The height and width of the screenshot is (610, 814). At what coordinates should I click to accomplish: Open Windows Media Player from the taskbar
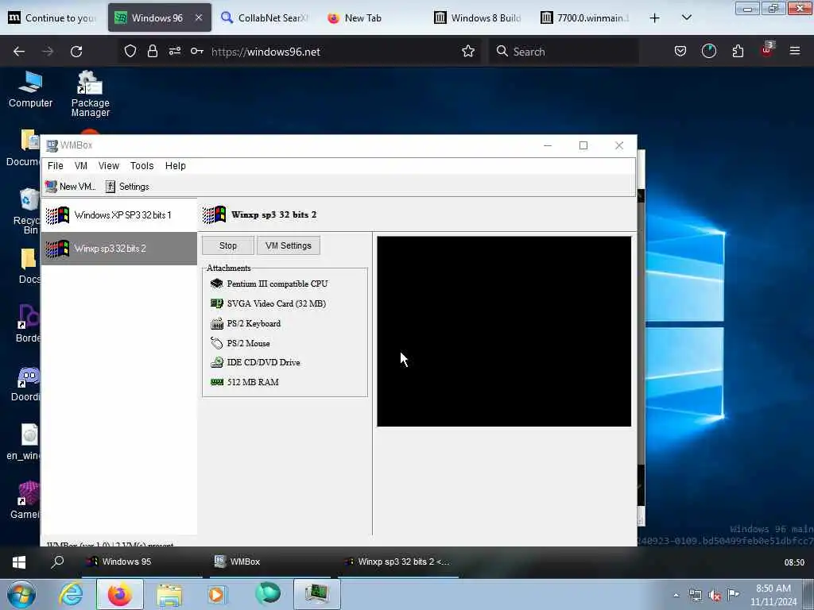click(x=217, y=595)
